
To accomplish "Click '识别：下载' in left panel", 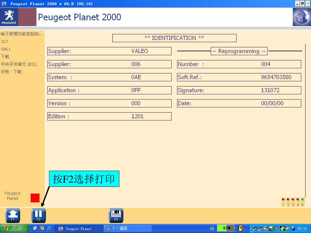I will pos(12,72).
